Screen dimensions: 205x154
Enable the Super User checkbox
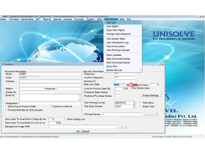141,106
